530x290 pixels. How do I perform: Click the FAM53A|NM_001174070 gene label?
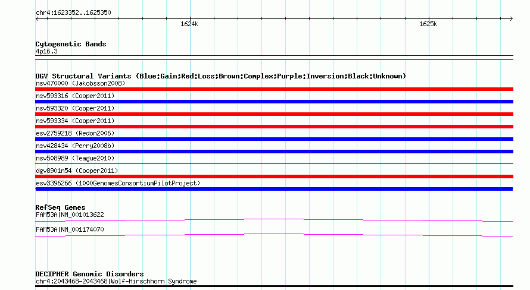coord(70,229)
